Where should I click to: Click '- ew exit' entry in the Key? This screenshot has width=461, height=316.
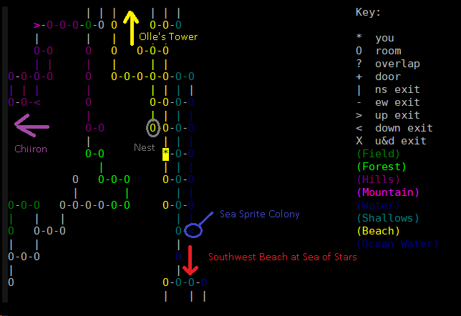(388, 102)
